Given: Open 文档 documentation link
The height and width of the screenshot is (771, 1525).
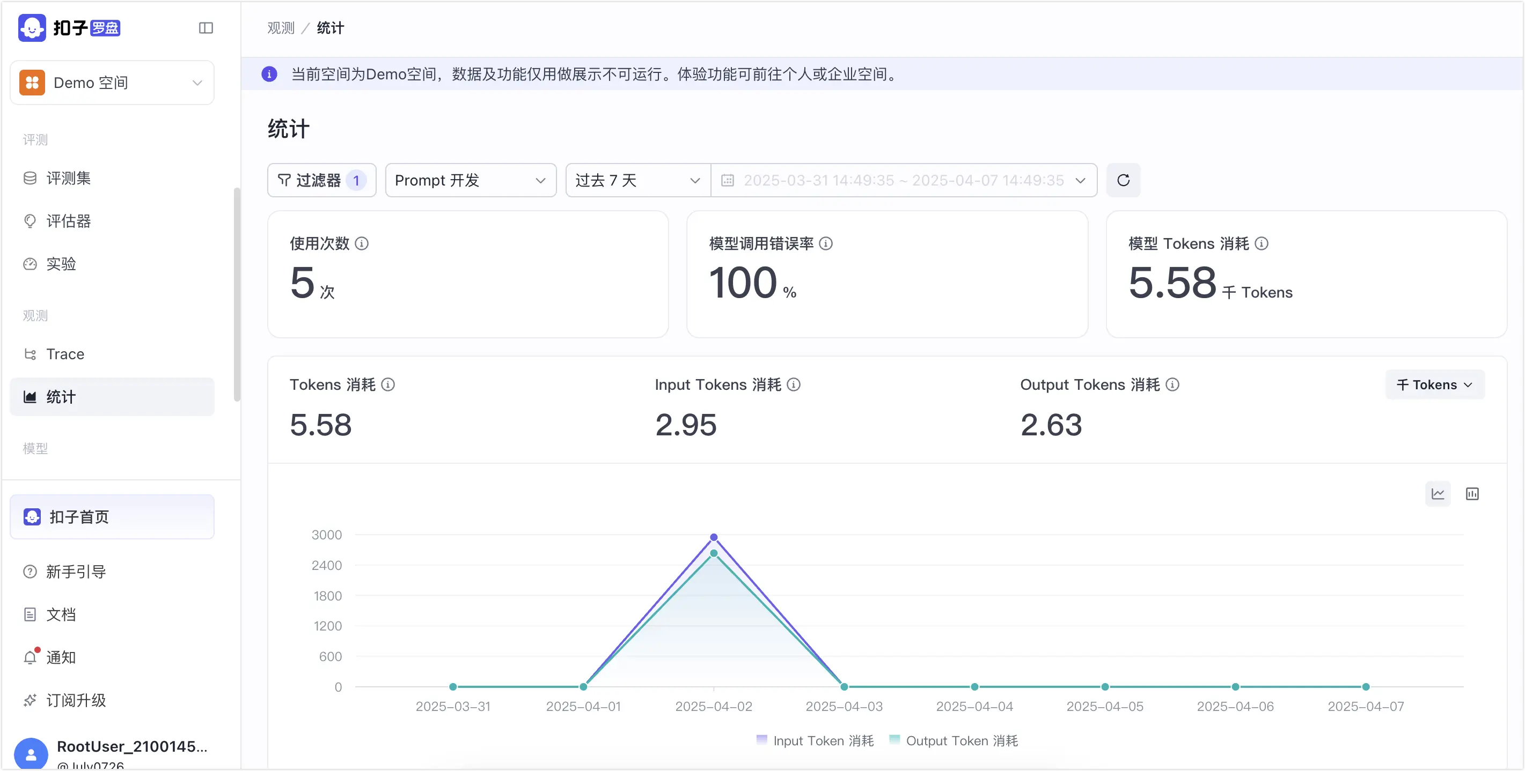Looking at the screenshot, I should (x=112, y=614).
